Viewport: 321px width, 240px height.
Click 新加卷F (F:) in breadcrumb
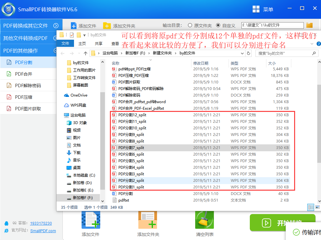135,53
